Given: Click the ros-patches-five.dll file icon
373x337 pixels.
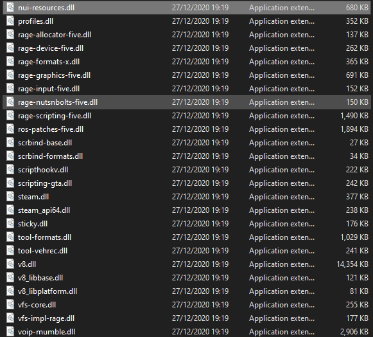Looking at the screenshot, I should pyautogui.click(x=10, y=129).
